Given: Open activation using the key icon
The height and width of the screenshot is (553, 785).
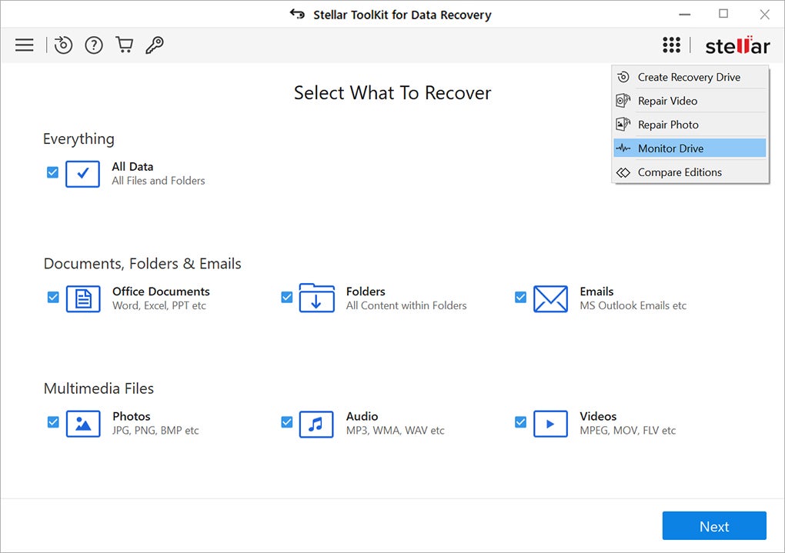Looking at the screenshot, I should click(x=154, y=45).
